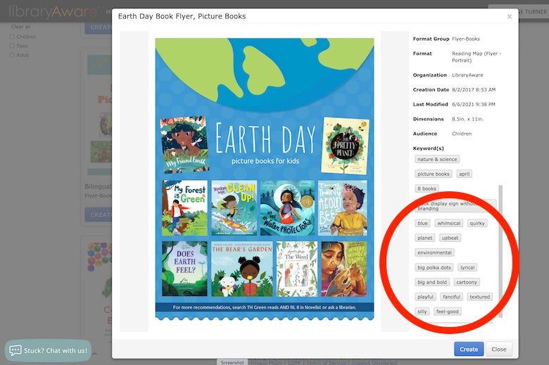Click the Clear all filter link
Viewport: 549px width, 365px height.
[x=20, y=27]
